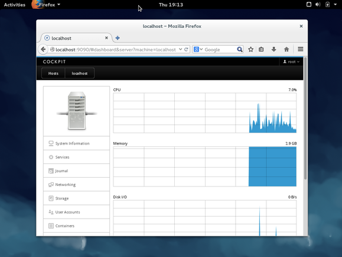Viewport: 342px width, 257px height.
Task: Open the Activities overview
Action: (15, 5)
